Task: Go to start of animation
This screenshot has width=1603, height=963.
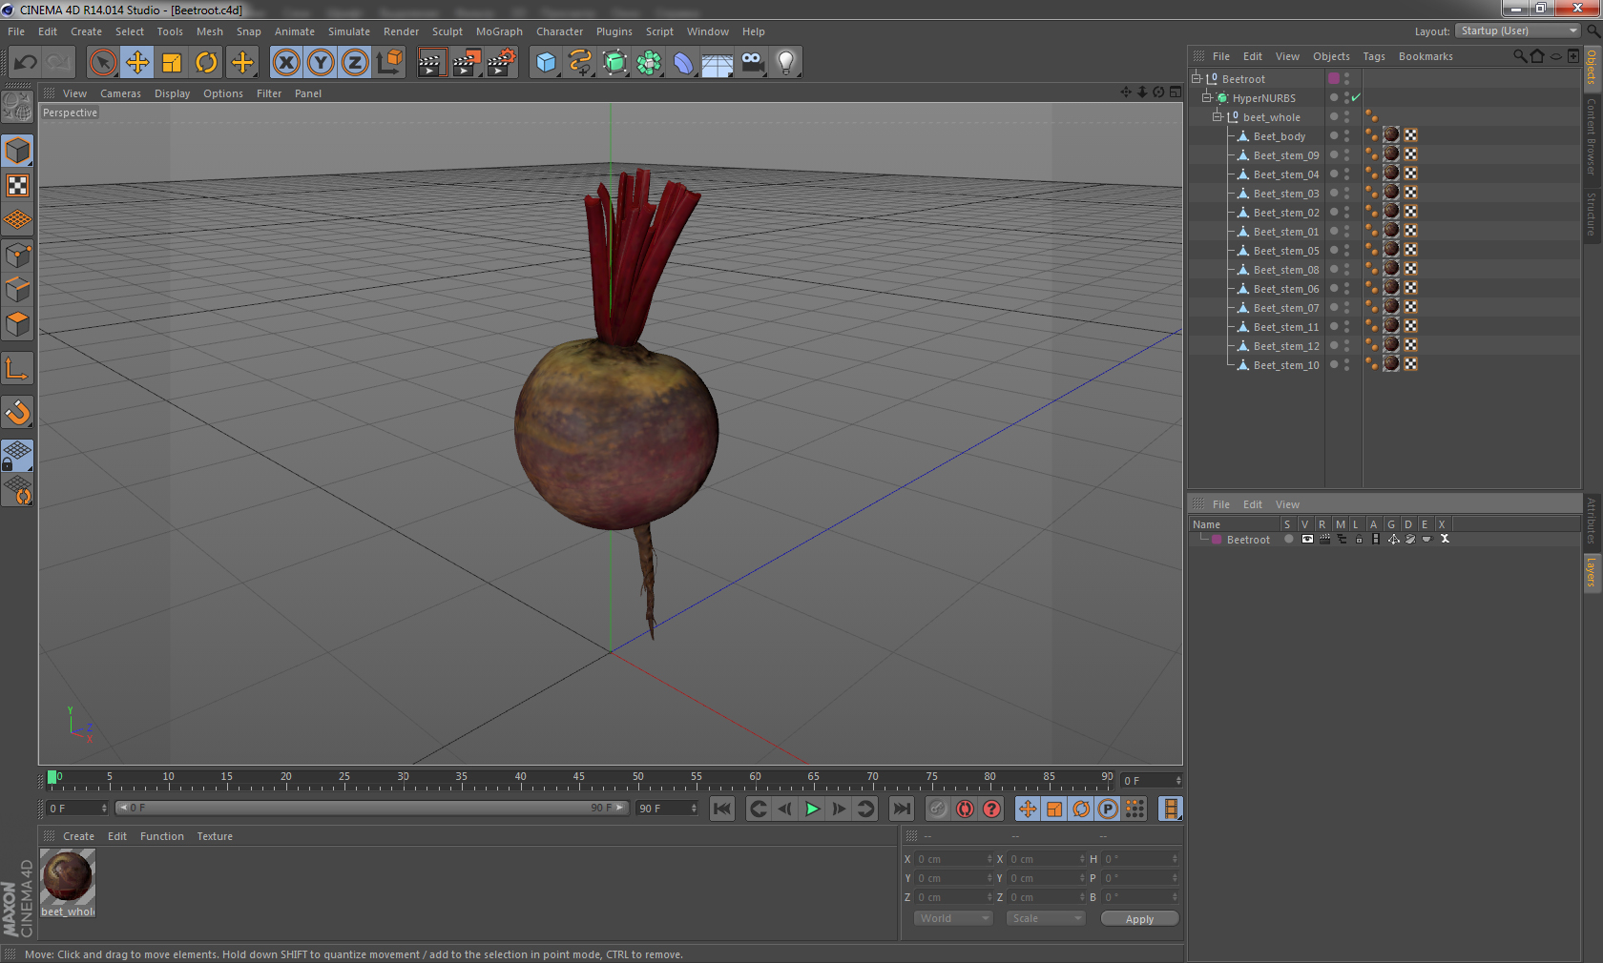Action: (722, 809)
